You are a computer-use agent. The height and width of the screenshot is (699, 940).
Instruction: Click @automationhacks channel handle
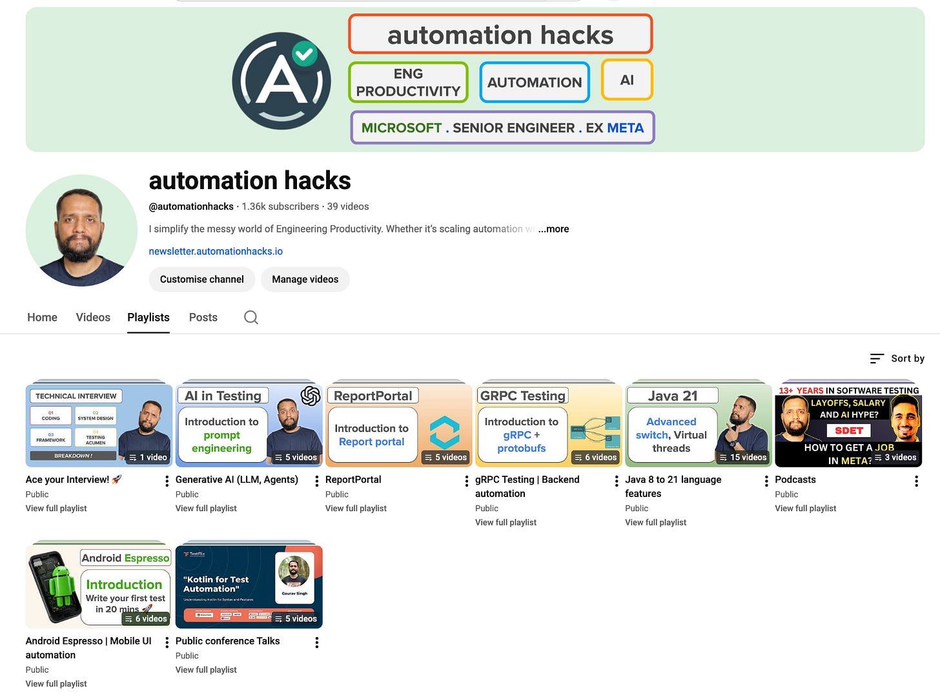[191, 207]
